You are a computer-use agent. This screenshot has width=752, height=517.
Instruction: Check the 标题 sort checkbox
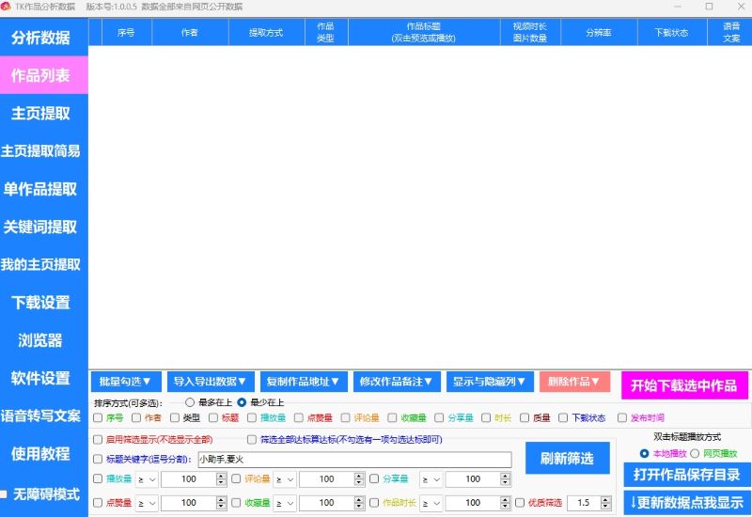[213, 417]
